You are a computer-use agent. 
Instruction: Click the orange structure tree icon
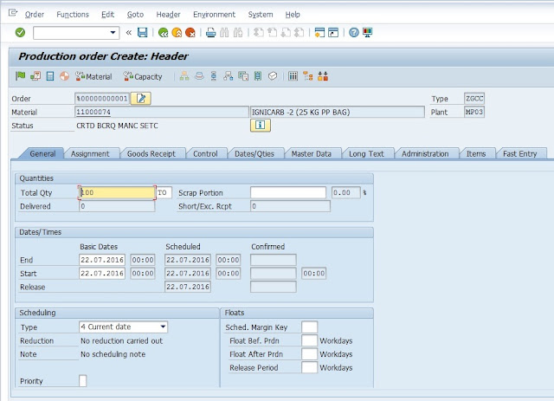308,76
